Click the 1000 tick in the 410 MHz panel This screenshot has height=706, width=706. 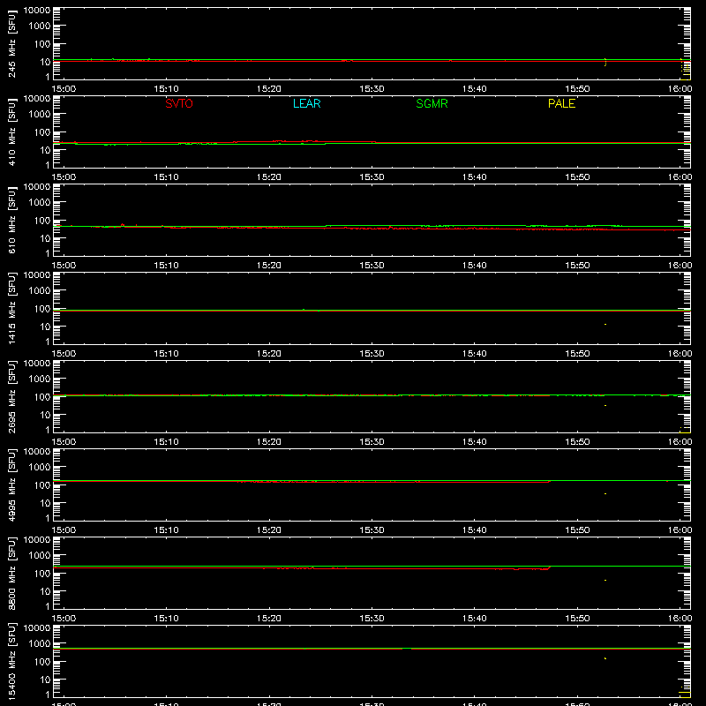pos(40,114)
